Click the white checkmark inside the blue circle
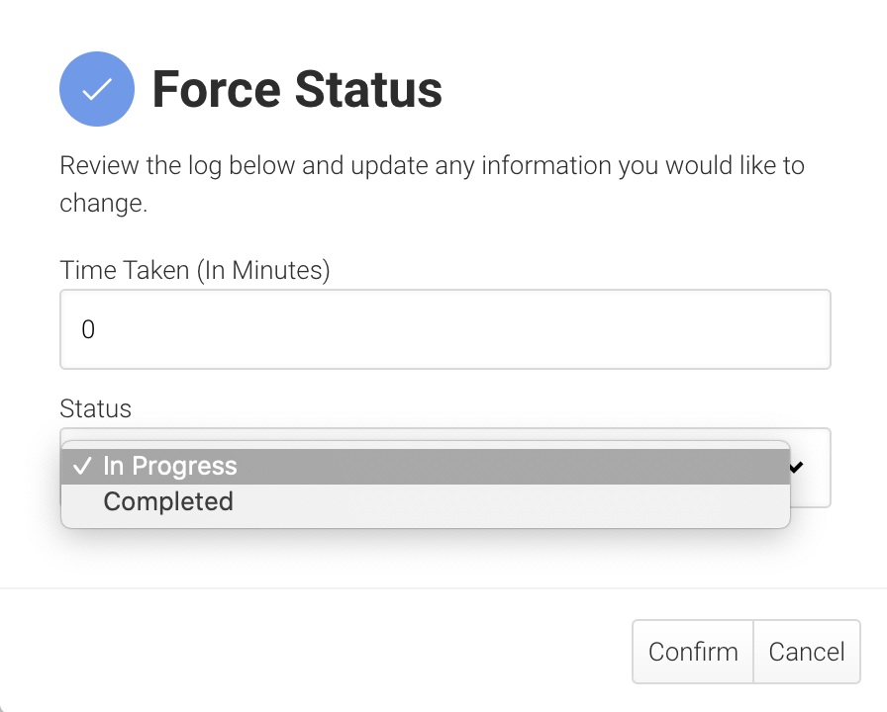 click(97, 90)
